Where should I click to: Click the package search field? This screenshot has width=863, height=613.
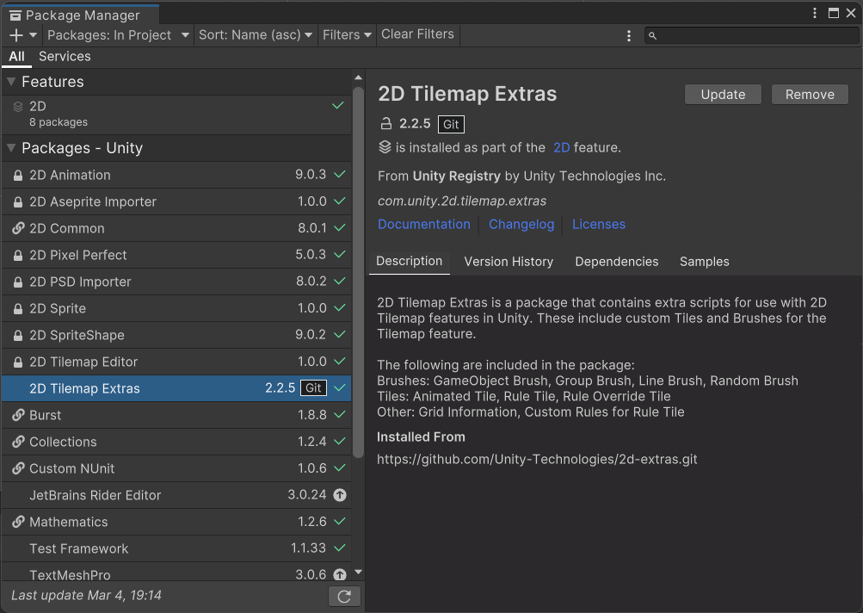(751, 36)
